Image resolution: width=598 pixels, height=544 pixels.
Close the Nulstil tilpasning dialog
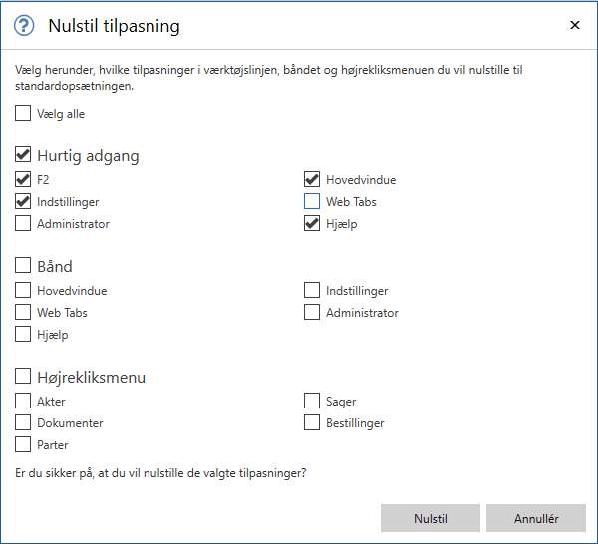[x=574, y=25]
